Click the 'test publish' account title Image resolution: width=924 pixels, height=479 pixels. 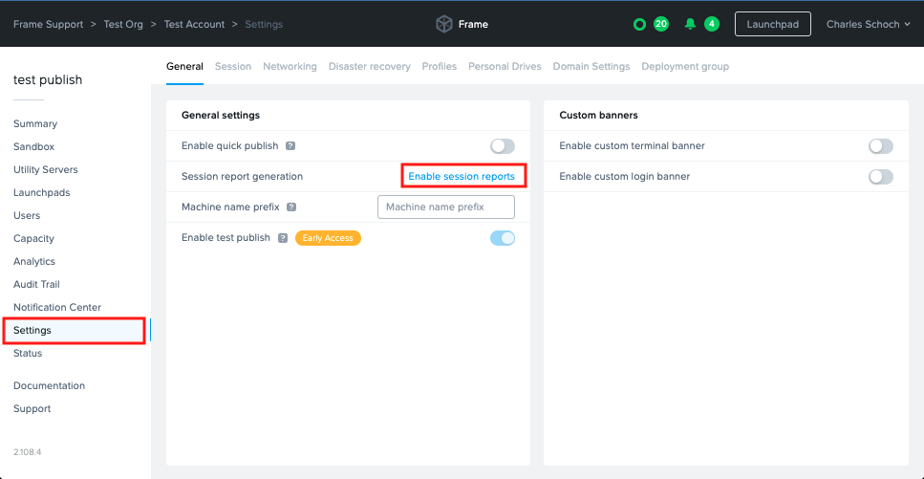48,80
